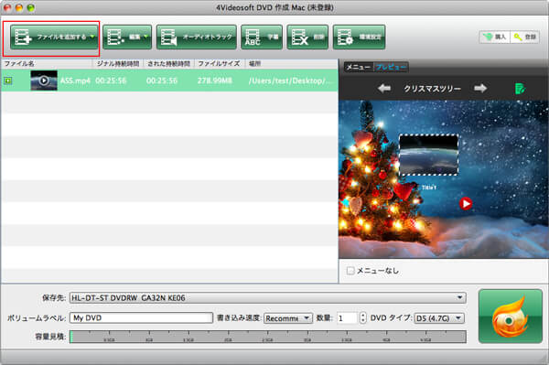Click the 購入 (purchase) button
Image resolution: width=549 pixels, height=365 pixels.
(x=495, y=37)
